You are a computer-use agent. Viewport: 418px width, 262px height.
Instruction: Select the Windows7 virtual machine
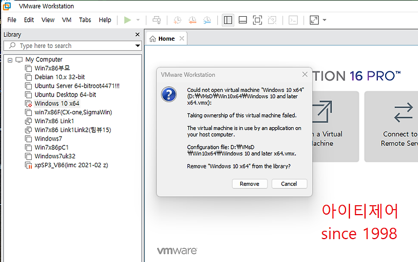coord(48,139)
